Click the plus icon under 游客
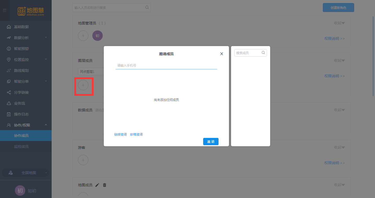375x198 pixels. pyautogui.click(x=83, y=160)
